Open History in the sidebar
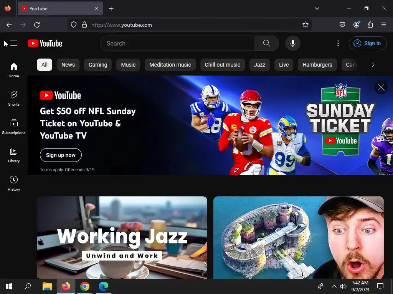The height and width of the screenshot is (294, 393). 14,183
